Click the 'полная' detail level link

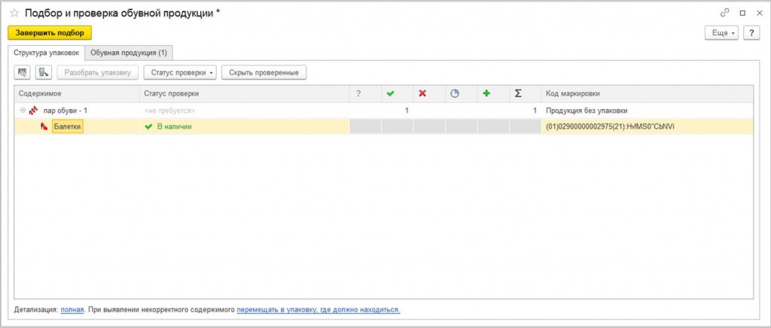72,309
